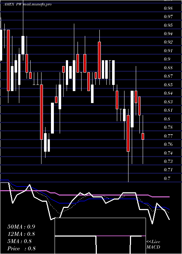The image size is (182, 254).
Task: Select the 0.92 price level label
Action: tap(168, 42)
